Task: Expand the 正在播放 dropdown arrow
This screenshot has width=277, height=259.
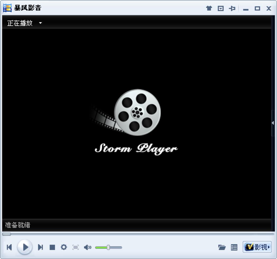Action: tap(40, 23)
